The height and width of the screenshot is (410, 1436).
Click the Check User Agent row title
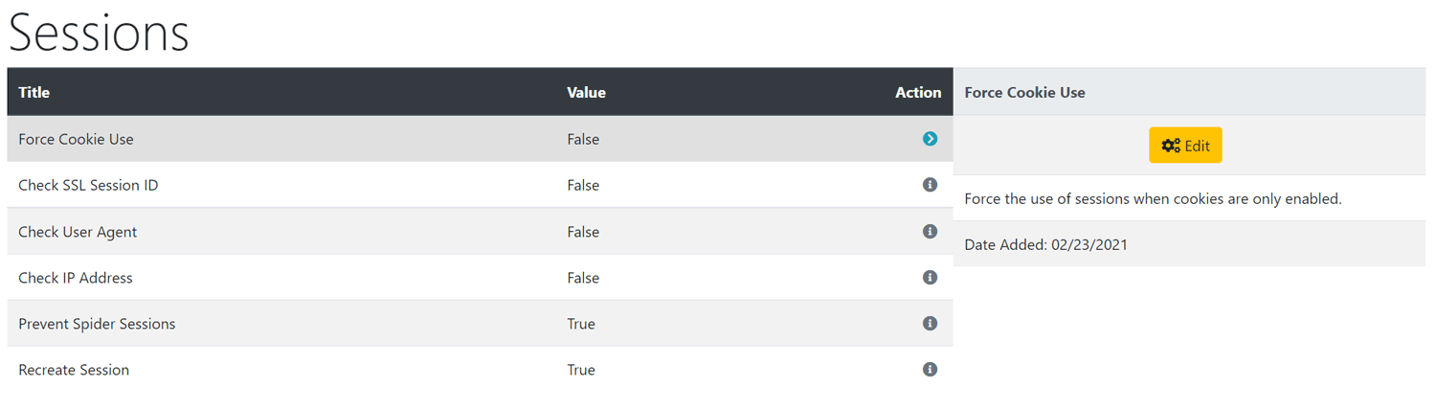click(78, 232)
